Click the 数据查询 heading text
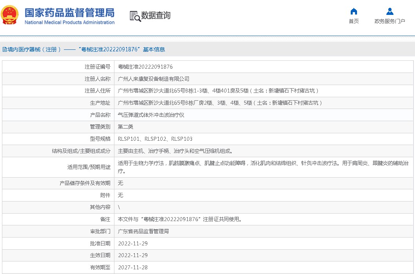The height and width of the screenshot is (274, 415). coord(156,16)
